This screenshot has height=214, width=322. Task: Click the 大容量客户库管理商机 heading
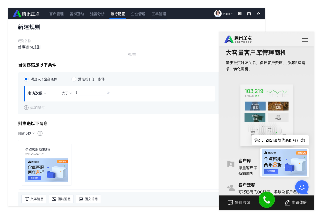(256, 53)
